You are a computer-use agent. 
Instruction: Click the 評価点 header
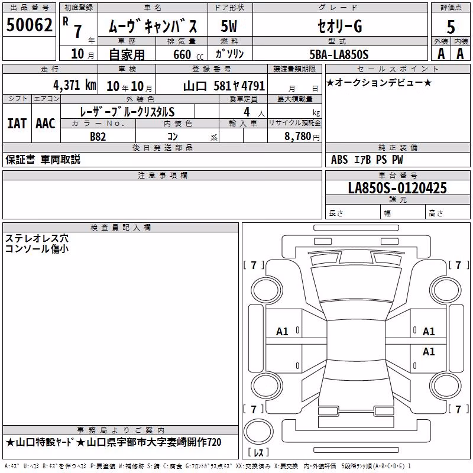click(451, 8)
